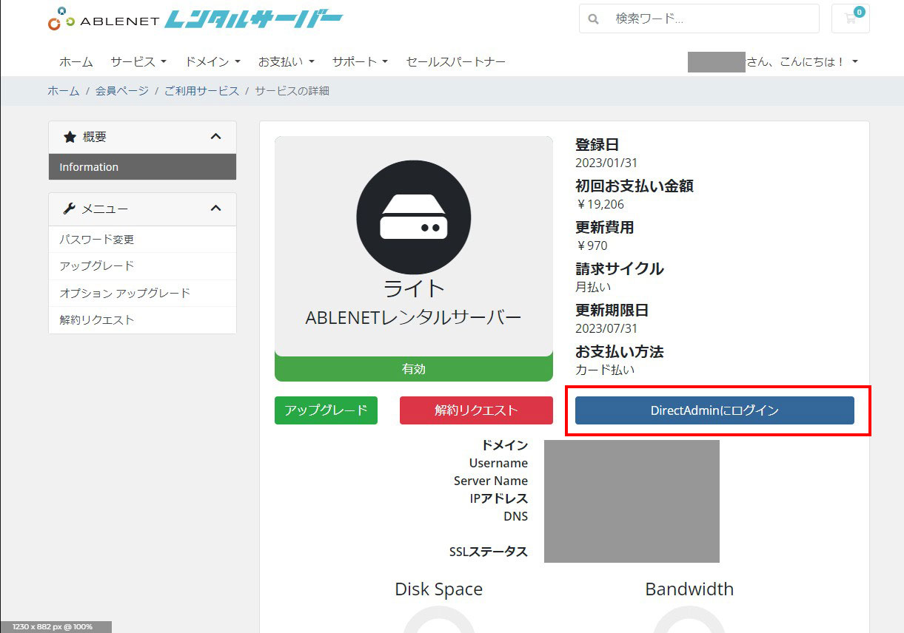The height and width of the screenshot is (633, 904).
Task: Open the さん、こんにちは！ account dropdown
Action: click(803, 61)
